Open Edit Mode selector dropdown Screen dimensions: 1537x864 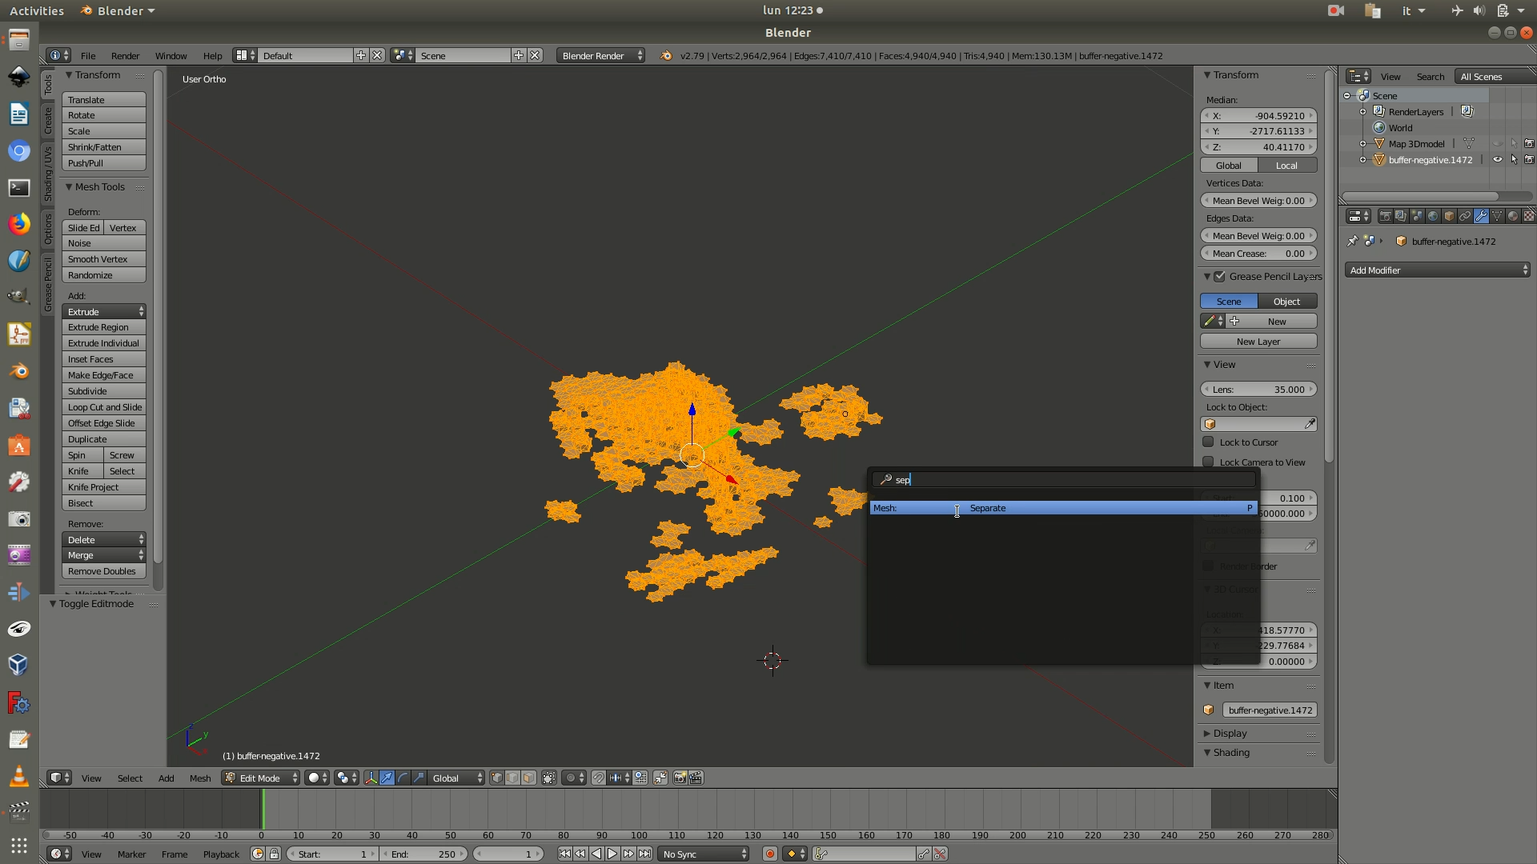261,778
